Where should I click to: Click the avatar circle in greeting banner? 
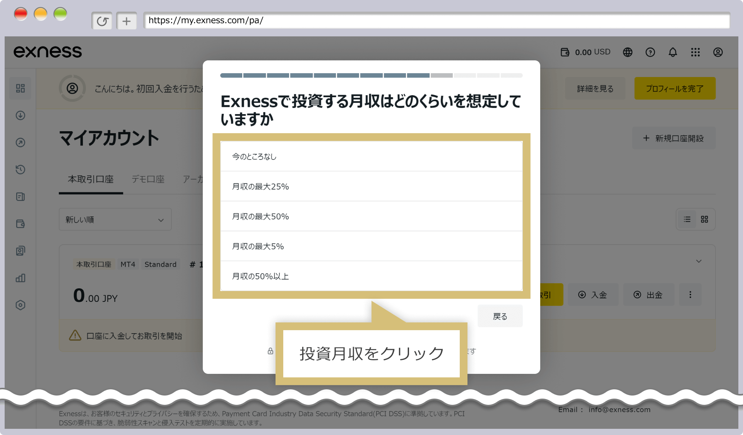[x=72, y=88]
